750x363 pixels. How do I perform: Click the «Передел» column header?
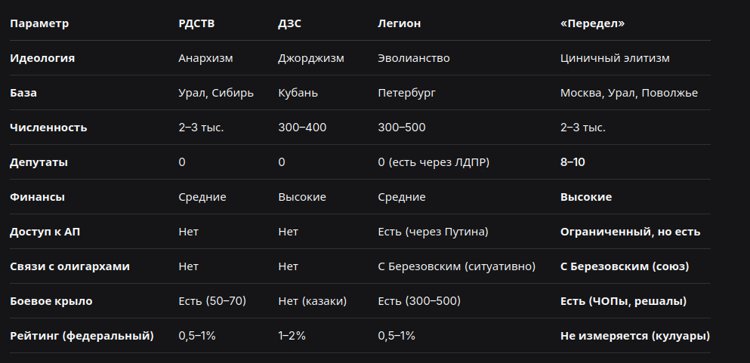(592, 23)
